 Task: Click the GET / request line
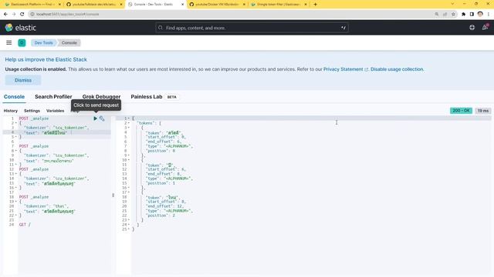click(25, 225)
